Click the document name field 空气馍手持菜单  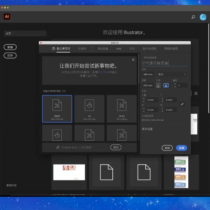click(x=164, y=63)
